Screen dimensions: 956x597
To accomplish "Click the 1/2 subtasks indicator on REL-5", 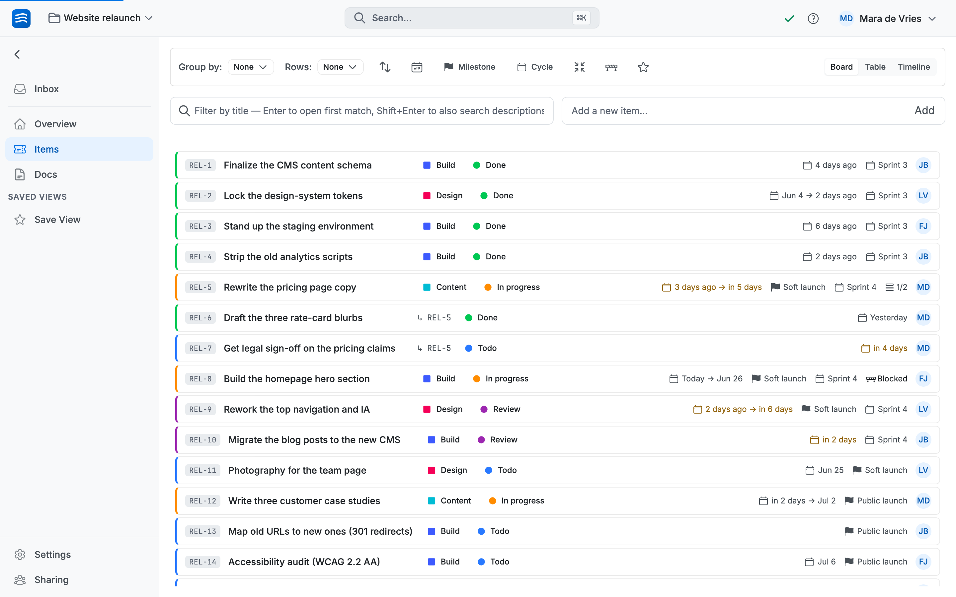I will coord(896,288).
